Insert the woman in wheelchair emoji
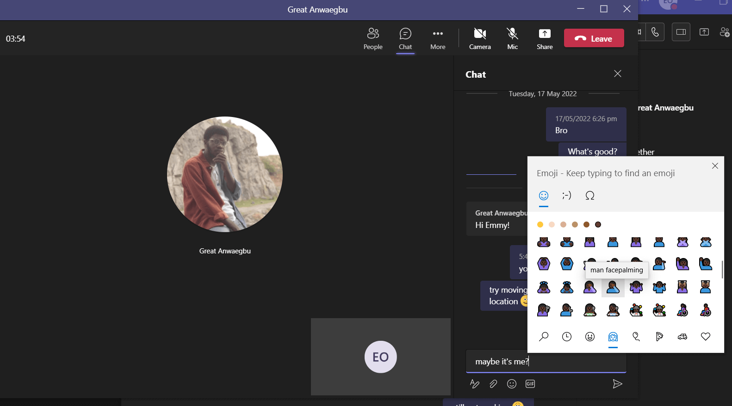732x406 pixels. (682, 310)
